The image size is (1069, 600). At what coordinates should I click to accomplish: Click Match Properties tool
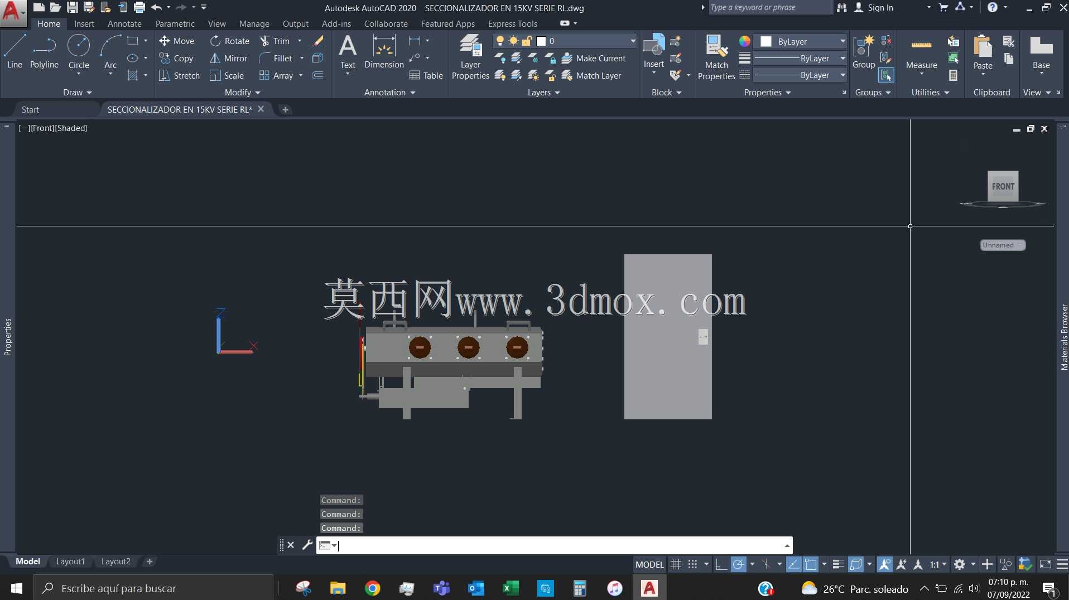pos(716,56)
